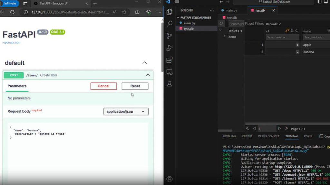Screen dimensions: 330x185
Task: Open the application/json content type dropdown
Action: 126,112
